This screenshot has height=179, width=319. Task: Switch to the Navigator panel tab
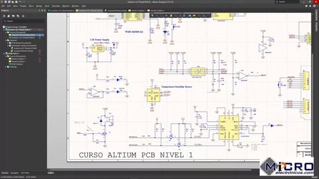[14, 173]
